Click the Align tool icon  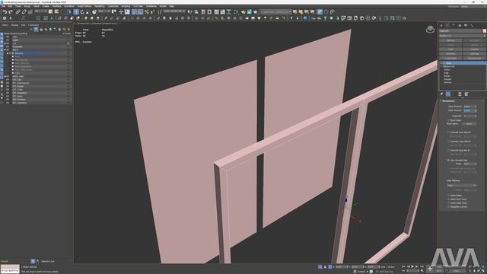click(x=196, y=12)
